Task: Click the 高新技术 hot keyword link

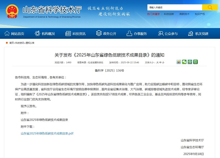Action: point(184,14)
